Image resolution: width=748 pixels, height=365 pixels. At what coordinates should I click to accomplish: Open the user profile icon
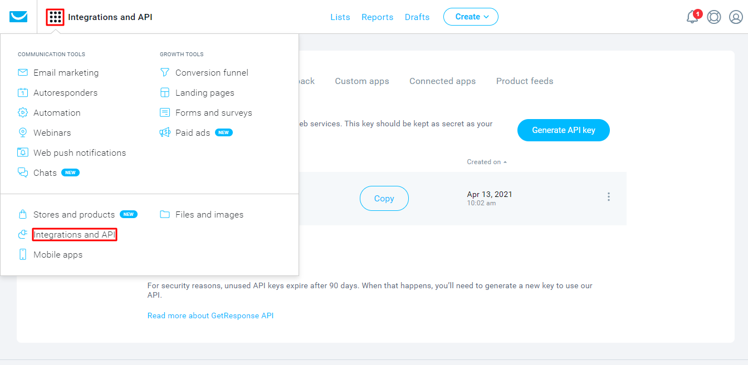pyautogui.click(x=736, y=17)
